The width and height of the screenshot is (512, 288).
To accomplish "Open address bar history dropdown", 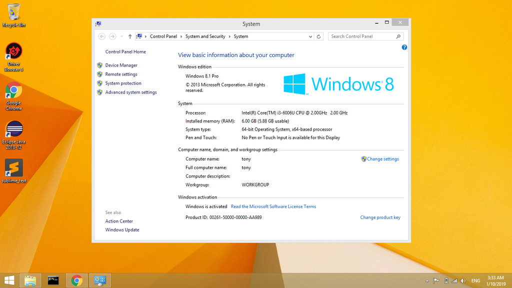I will click(310, 36).
